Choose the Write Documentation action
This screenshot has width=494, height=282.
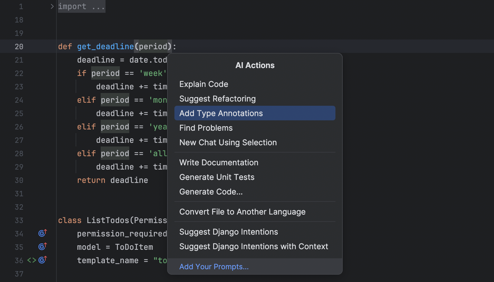pyautogui.click(x=219, y=163)
